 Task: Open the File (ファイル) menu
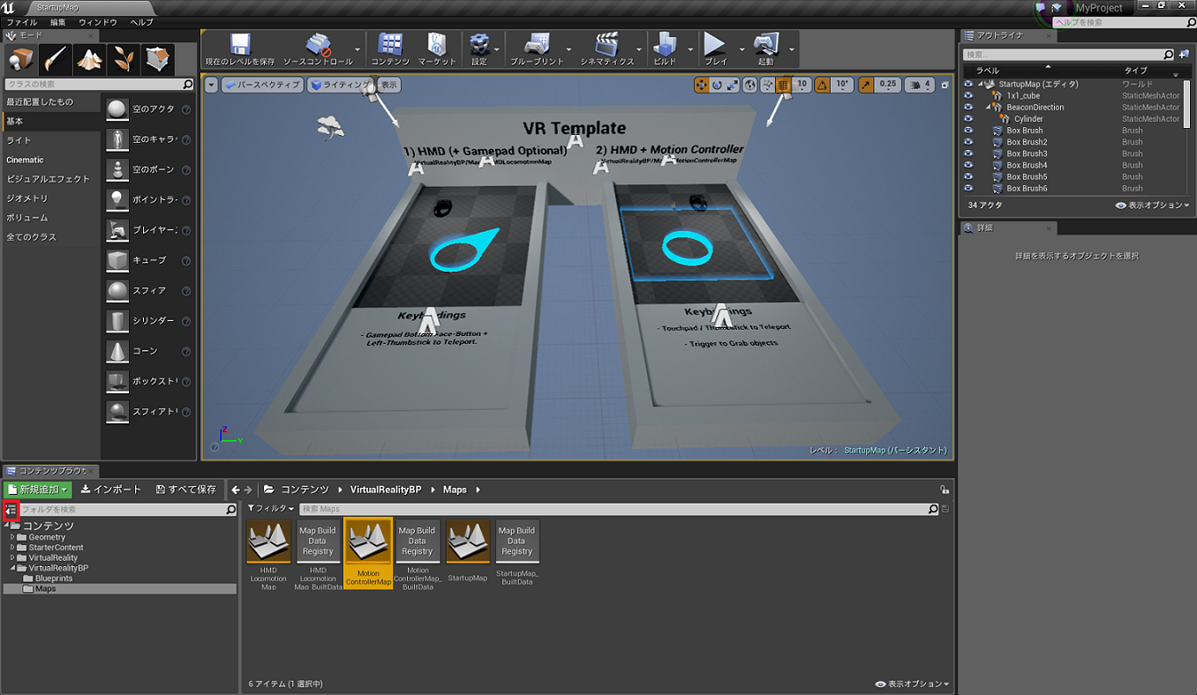coord(22,21)
